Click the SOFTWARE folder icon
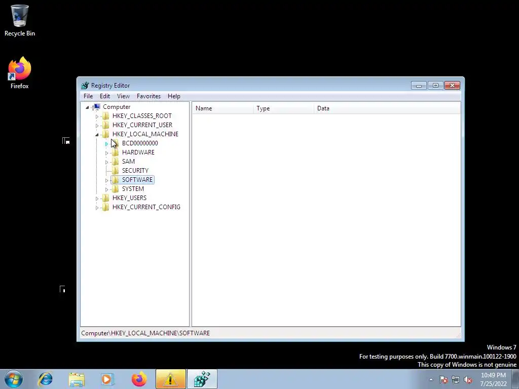The width and height of the screenshot is (519, 389). coord(116,180)
